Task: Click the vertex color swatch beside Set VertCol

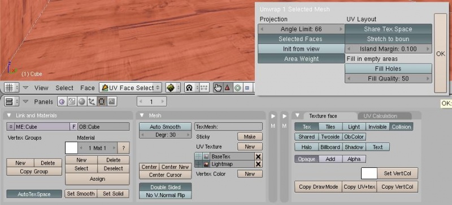Action: pos(369,173)
